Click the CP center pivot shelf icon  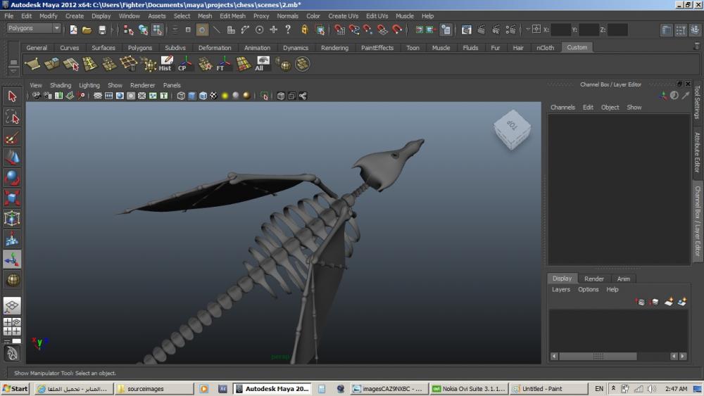184,64
